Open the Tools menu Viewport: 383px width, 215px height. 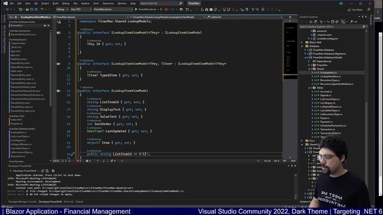coord(96,4)
